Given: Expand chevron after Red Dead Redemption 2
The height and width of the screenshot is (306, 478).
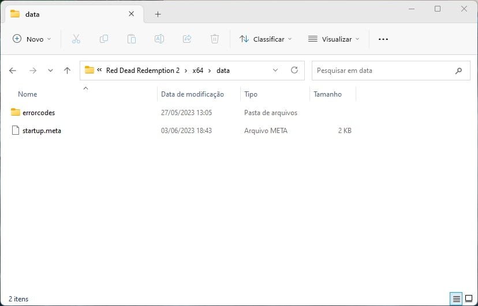Looking at the screenshot, I should coord(186,71).
